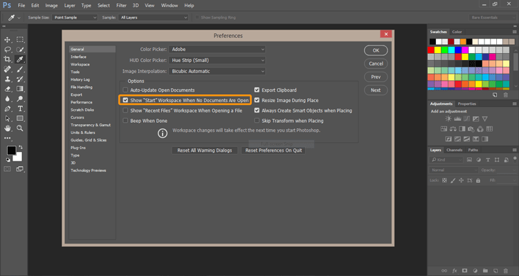Check Show "Recent Files" Workspace option
The width and height of the screenshot is (519, 276).
click(125, 110)
